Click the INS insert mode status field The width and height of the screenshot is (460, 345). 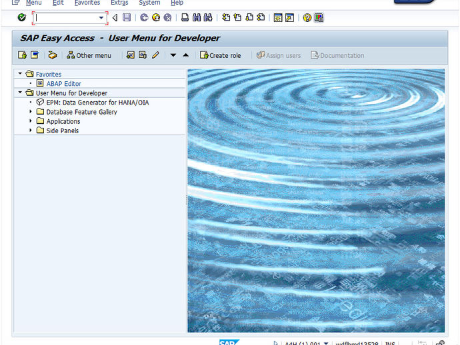click(x=389, y=343)
